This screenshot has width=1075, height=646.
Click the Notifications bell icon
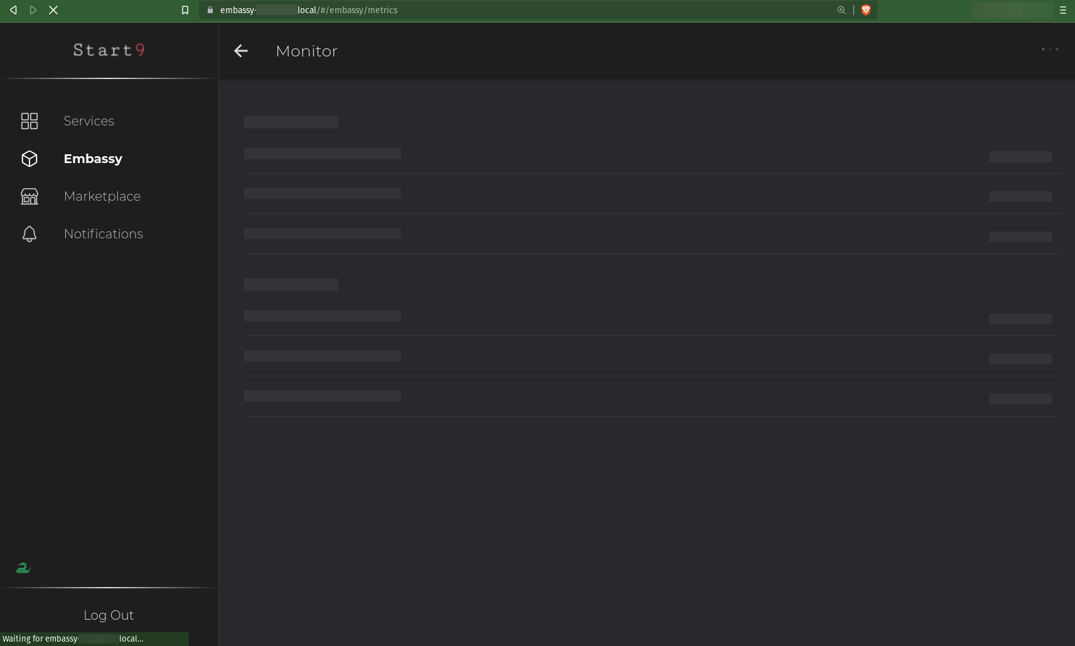point(29,234)
